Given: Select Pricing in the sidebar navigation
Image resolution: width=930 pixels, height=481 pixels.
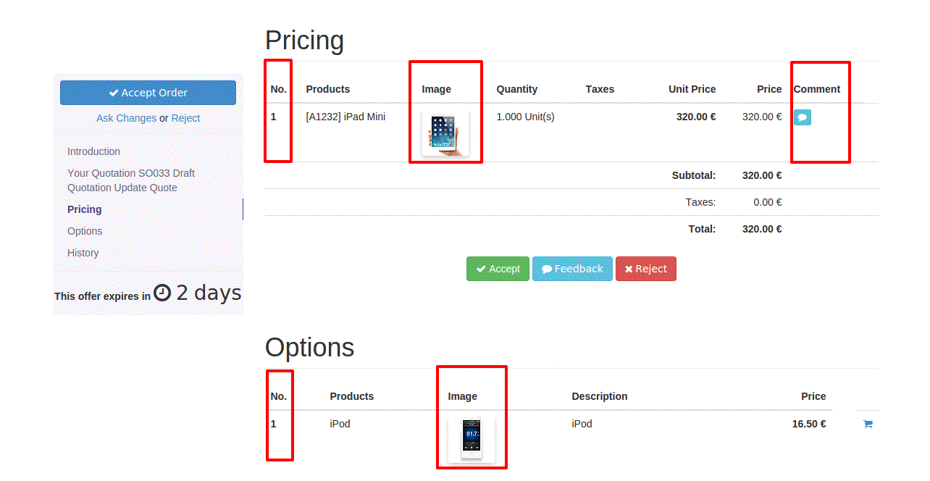Looking at the screenshot, I should click(85, 209).
